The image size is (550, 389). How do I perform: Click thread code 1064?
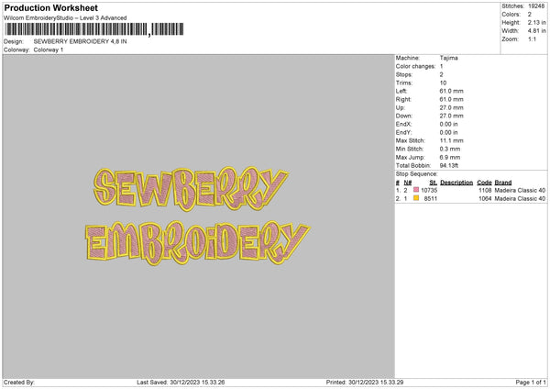tap(485, 199)
